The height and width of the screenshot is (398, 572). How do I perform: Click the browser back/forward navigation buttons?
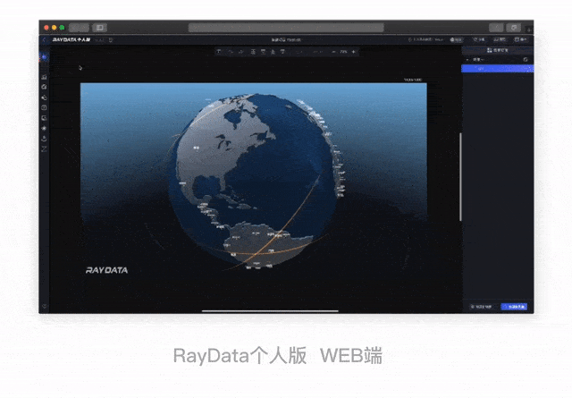coord(79,28)
